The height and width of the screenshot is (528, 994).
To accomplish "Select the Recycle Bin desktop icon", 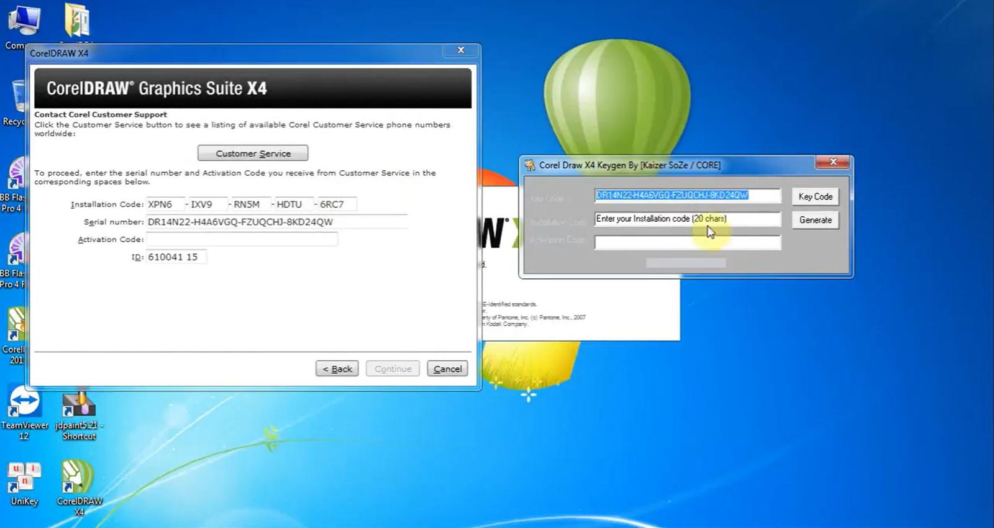I will pyautogui.click(x=16, y=102).
